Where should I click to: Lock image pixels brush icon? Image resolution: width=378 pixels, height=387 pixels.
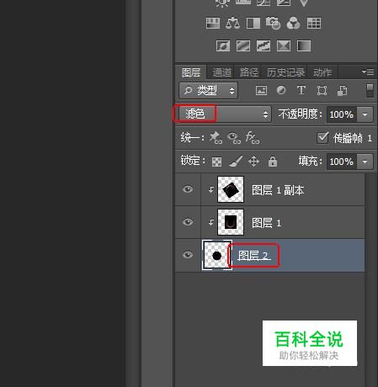point(236,162)
